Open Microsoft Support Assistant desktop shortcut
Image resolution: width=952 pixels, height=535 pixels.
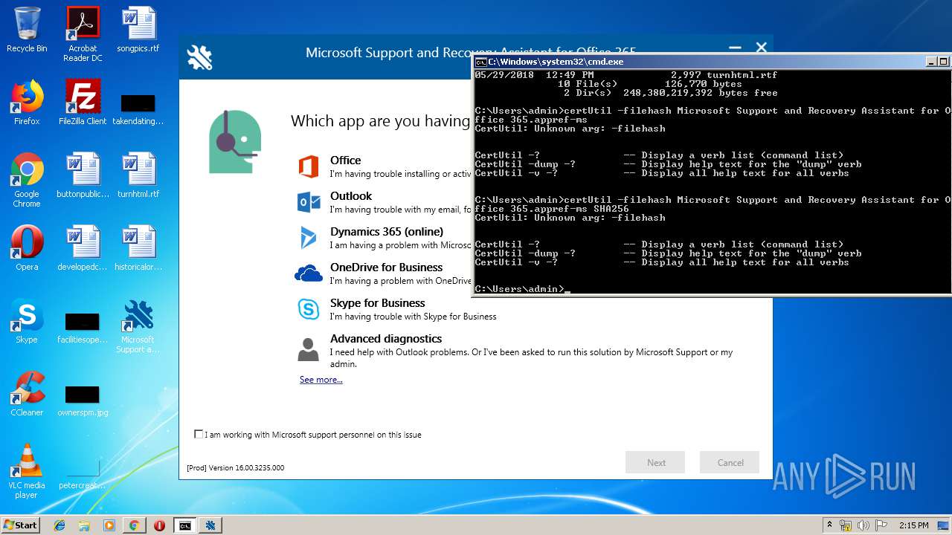[x=138, y=325]
